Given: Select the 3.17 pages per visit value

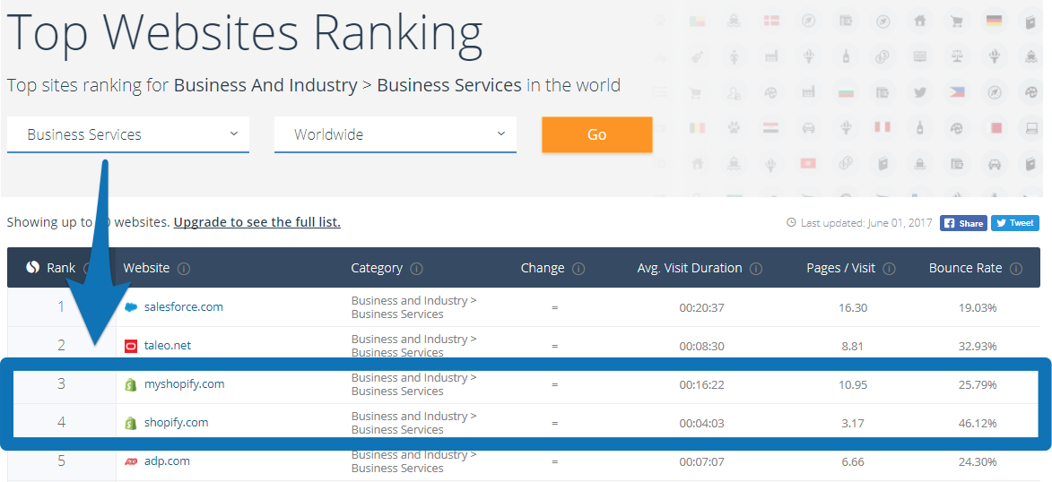Looking at the screenshot, I should click(853, 423).
